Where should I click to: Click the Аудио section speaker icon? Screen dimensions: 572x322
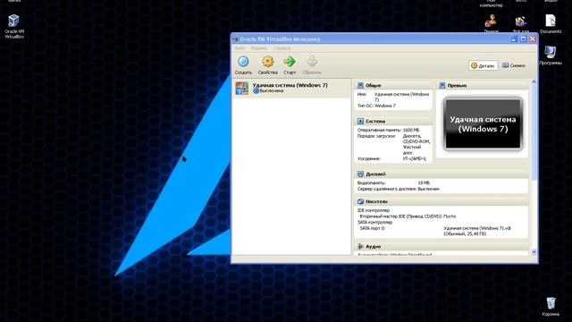point(360,247)
